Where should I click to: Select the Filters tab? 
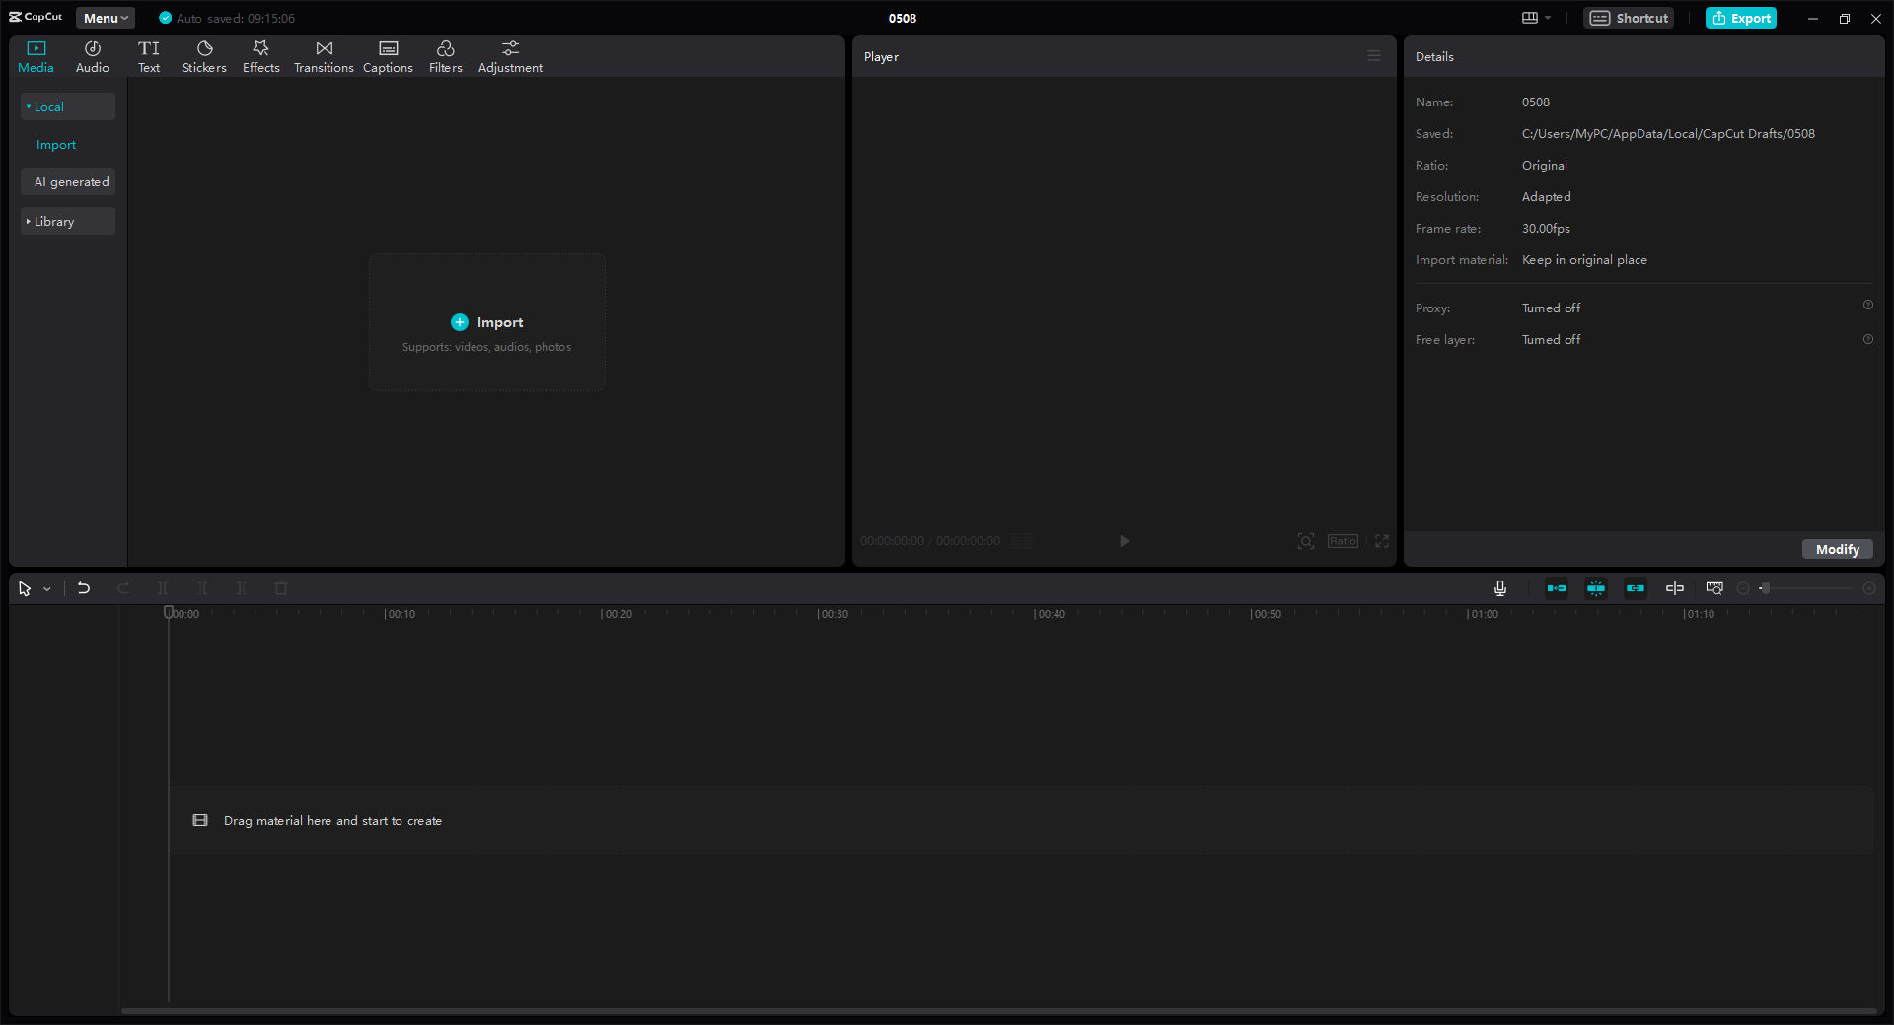click(445, 55)
